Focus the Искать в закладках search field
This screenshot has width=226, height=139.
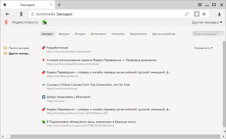tap(208, 34)
